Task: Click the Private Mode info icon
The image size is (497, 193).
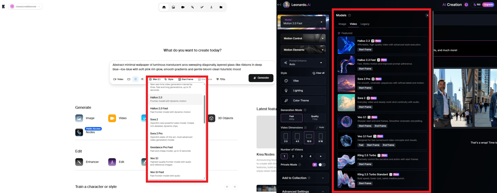Action: tap(300, 165)
